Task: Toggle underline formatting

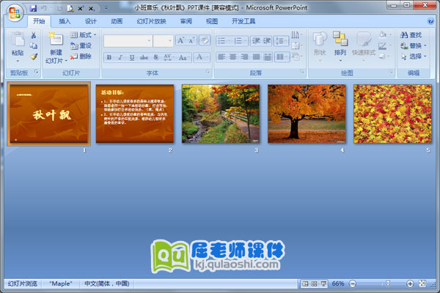Action: (x=131, y=57)
